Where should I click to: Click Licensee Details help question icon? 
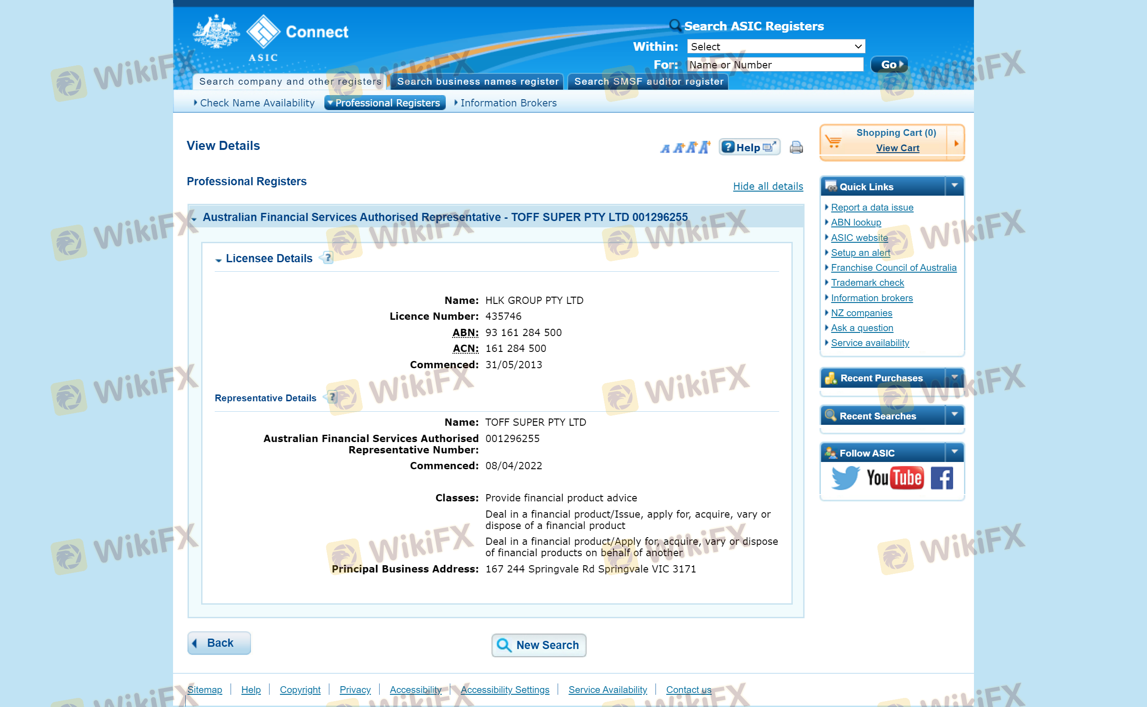[x=328, y=258]
